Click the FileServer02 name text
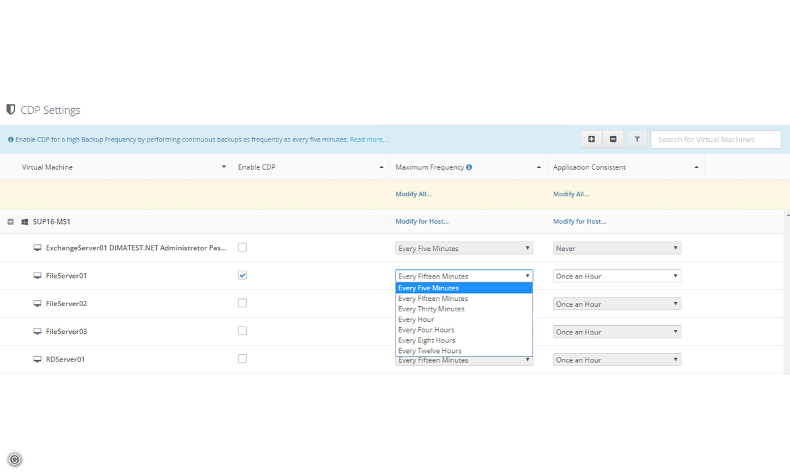The image size is (790, 474). point(66,303)
